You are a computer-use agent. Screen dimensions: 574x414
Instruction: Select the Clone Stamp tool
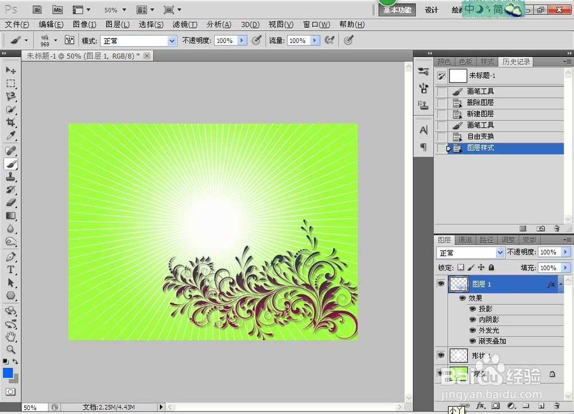[x=10, y=177]
